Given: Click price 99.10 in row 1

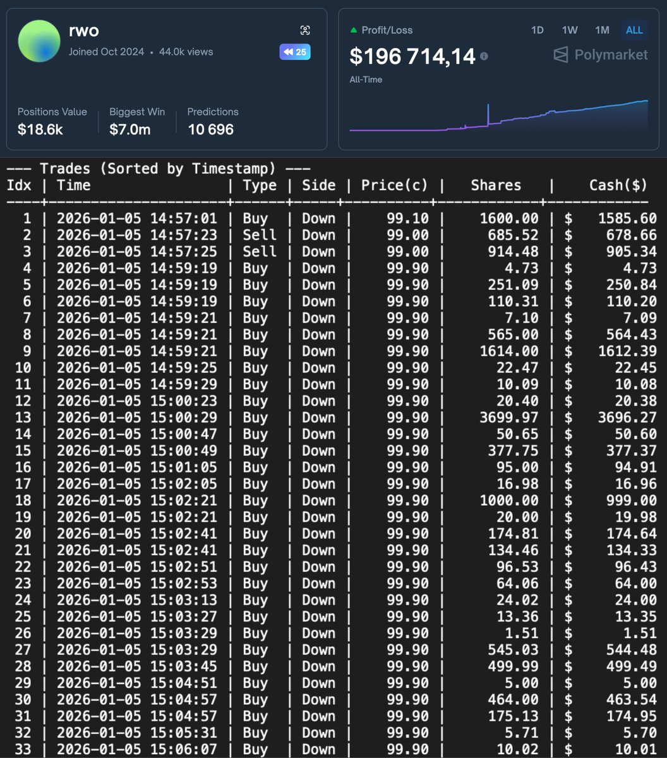Looking at the screenshot, I should pos(407,219).
